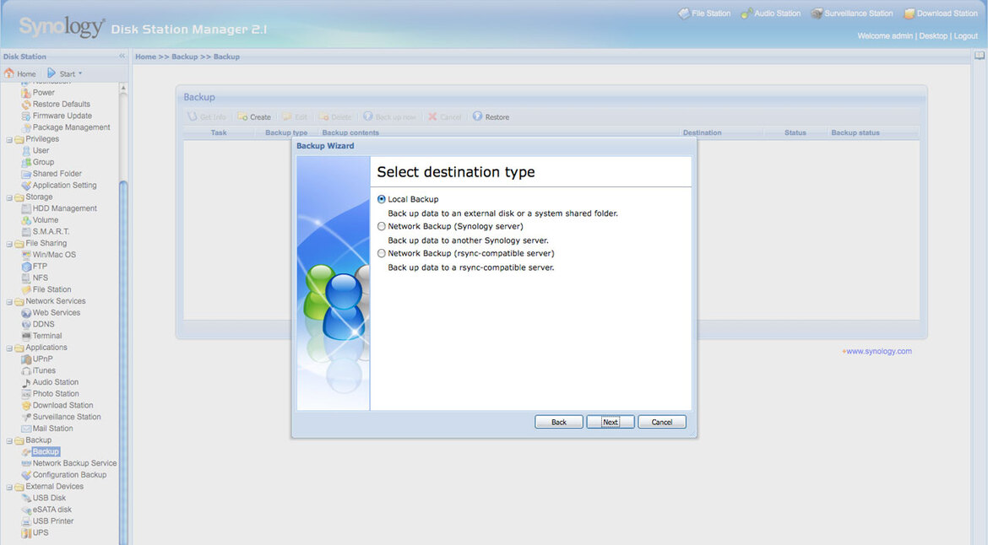Image resolution: width=988 pixels, height=545 pixels.
Task: Select iTunes in sidebar tree
Action: [x=44, y=370]
